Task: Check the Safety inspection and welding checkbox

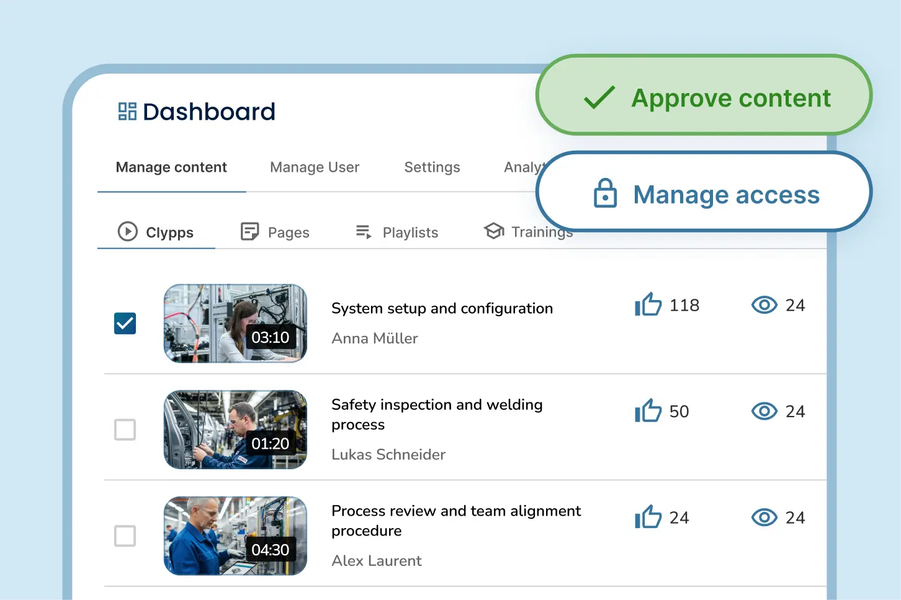Action: 125,430
